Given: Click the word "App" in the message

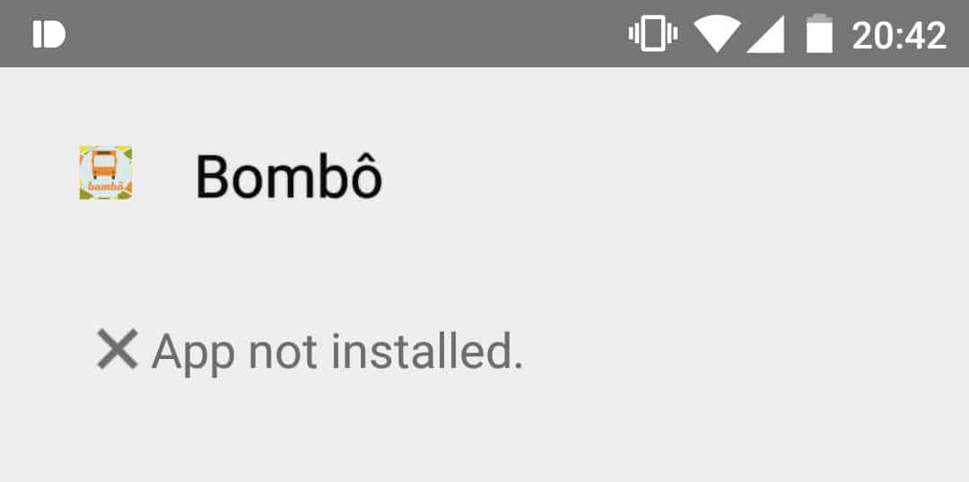Looking at the screenshot, I should point(194,354).
